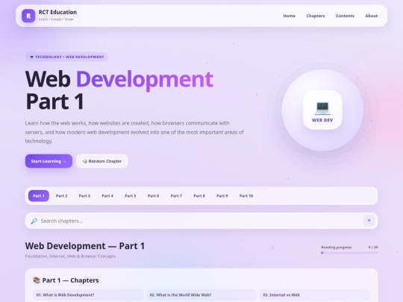Click the Reading progress bar
The height and width of the screenshot is (302, 403).
(349, 253)
